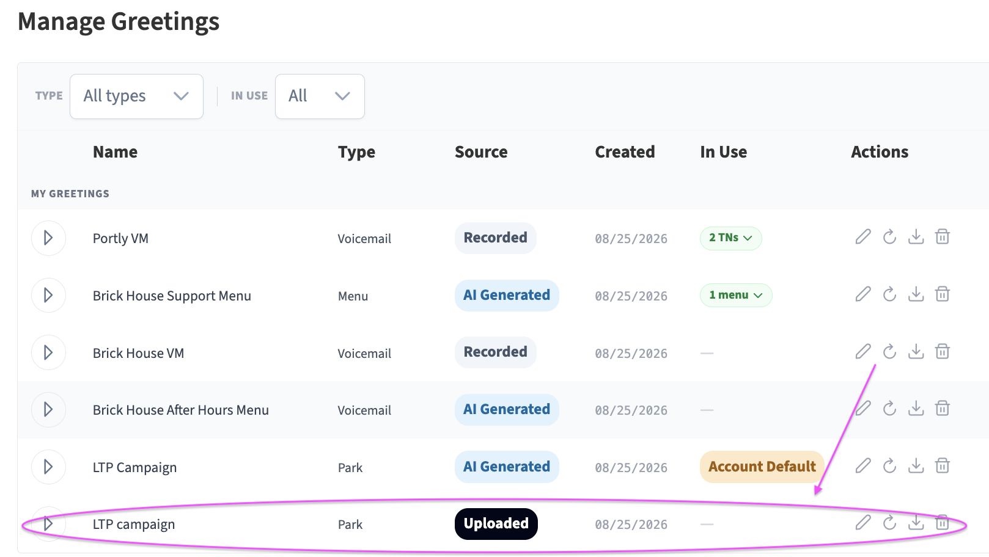
Task: Click the In Use column header
Action: coord(724,152)
